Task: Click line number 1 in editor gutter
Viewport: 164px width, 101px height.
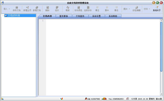Action: click(43, 21)
